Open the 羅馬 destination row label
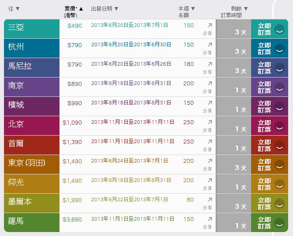293x236 pixels. (x=16, y=221)
